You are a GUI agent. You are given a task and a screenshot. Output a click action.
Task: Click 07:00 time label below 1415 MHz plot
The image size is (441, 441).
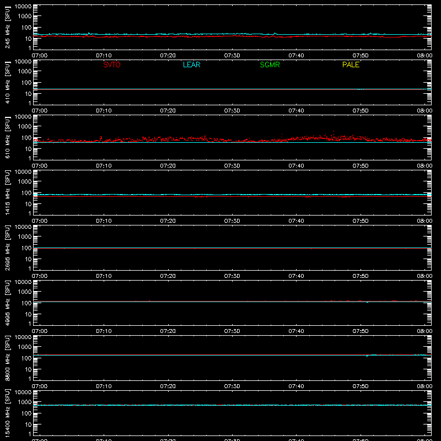point(40,221)
